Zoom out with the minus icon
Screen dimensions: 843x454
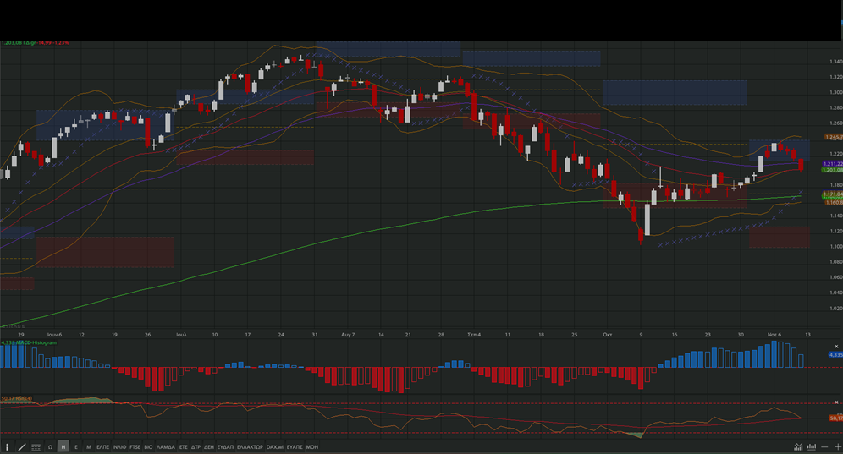[824, 447]
